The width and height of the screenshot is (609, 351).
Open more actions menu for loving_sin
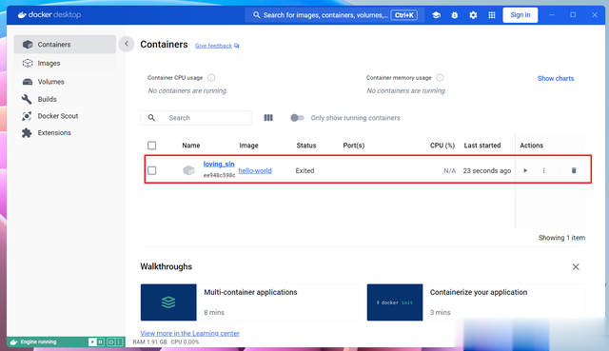[x=543, y=170]
